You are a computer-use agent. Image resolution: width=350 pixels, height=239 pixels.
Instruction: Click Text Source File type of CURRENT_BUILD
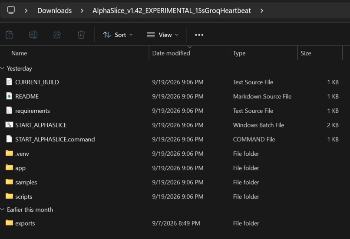(x=253, y=82)
